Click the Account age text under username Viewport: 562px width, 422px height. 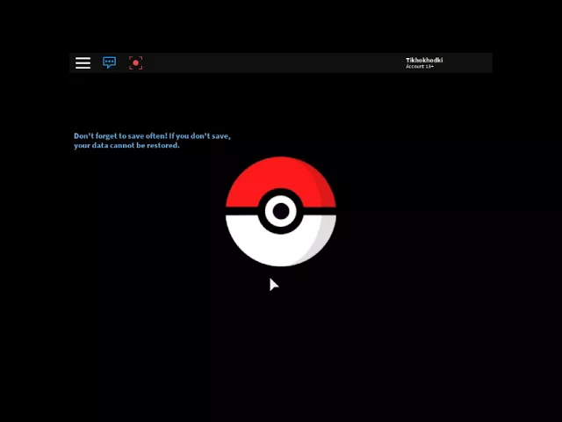[420, 67]
